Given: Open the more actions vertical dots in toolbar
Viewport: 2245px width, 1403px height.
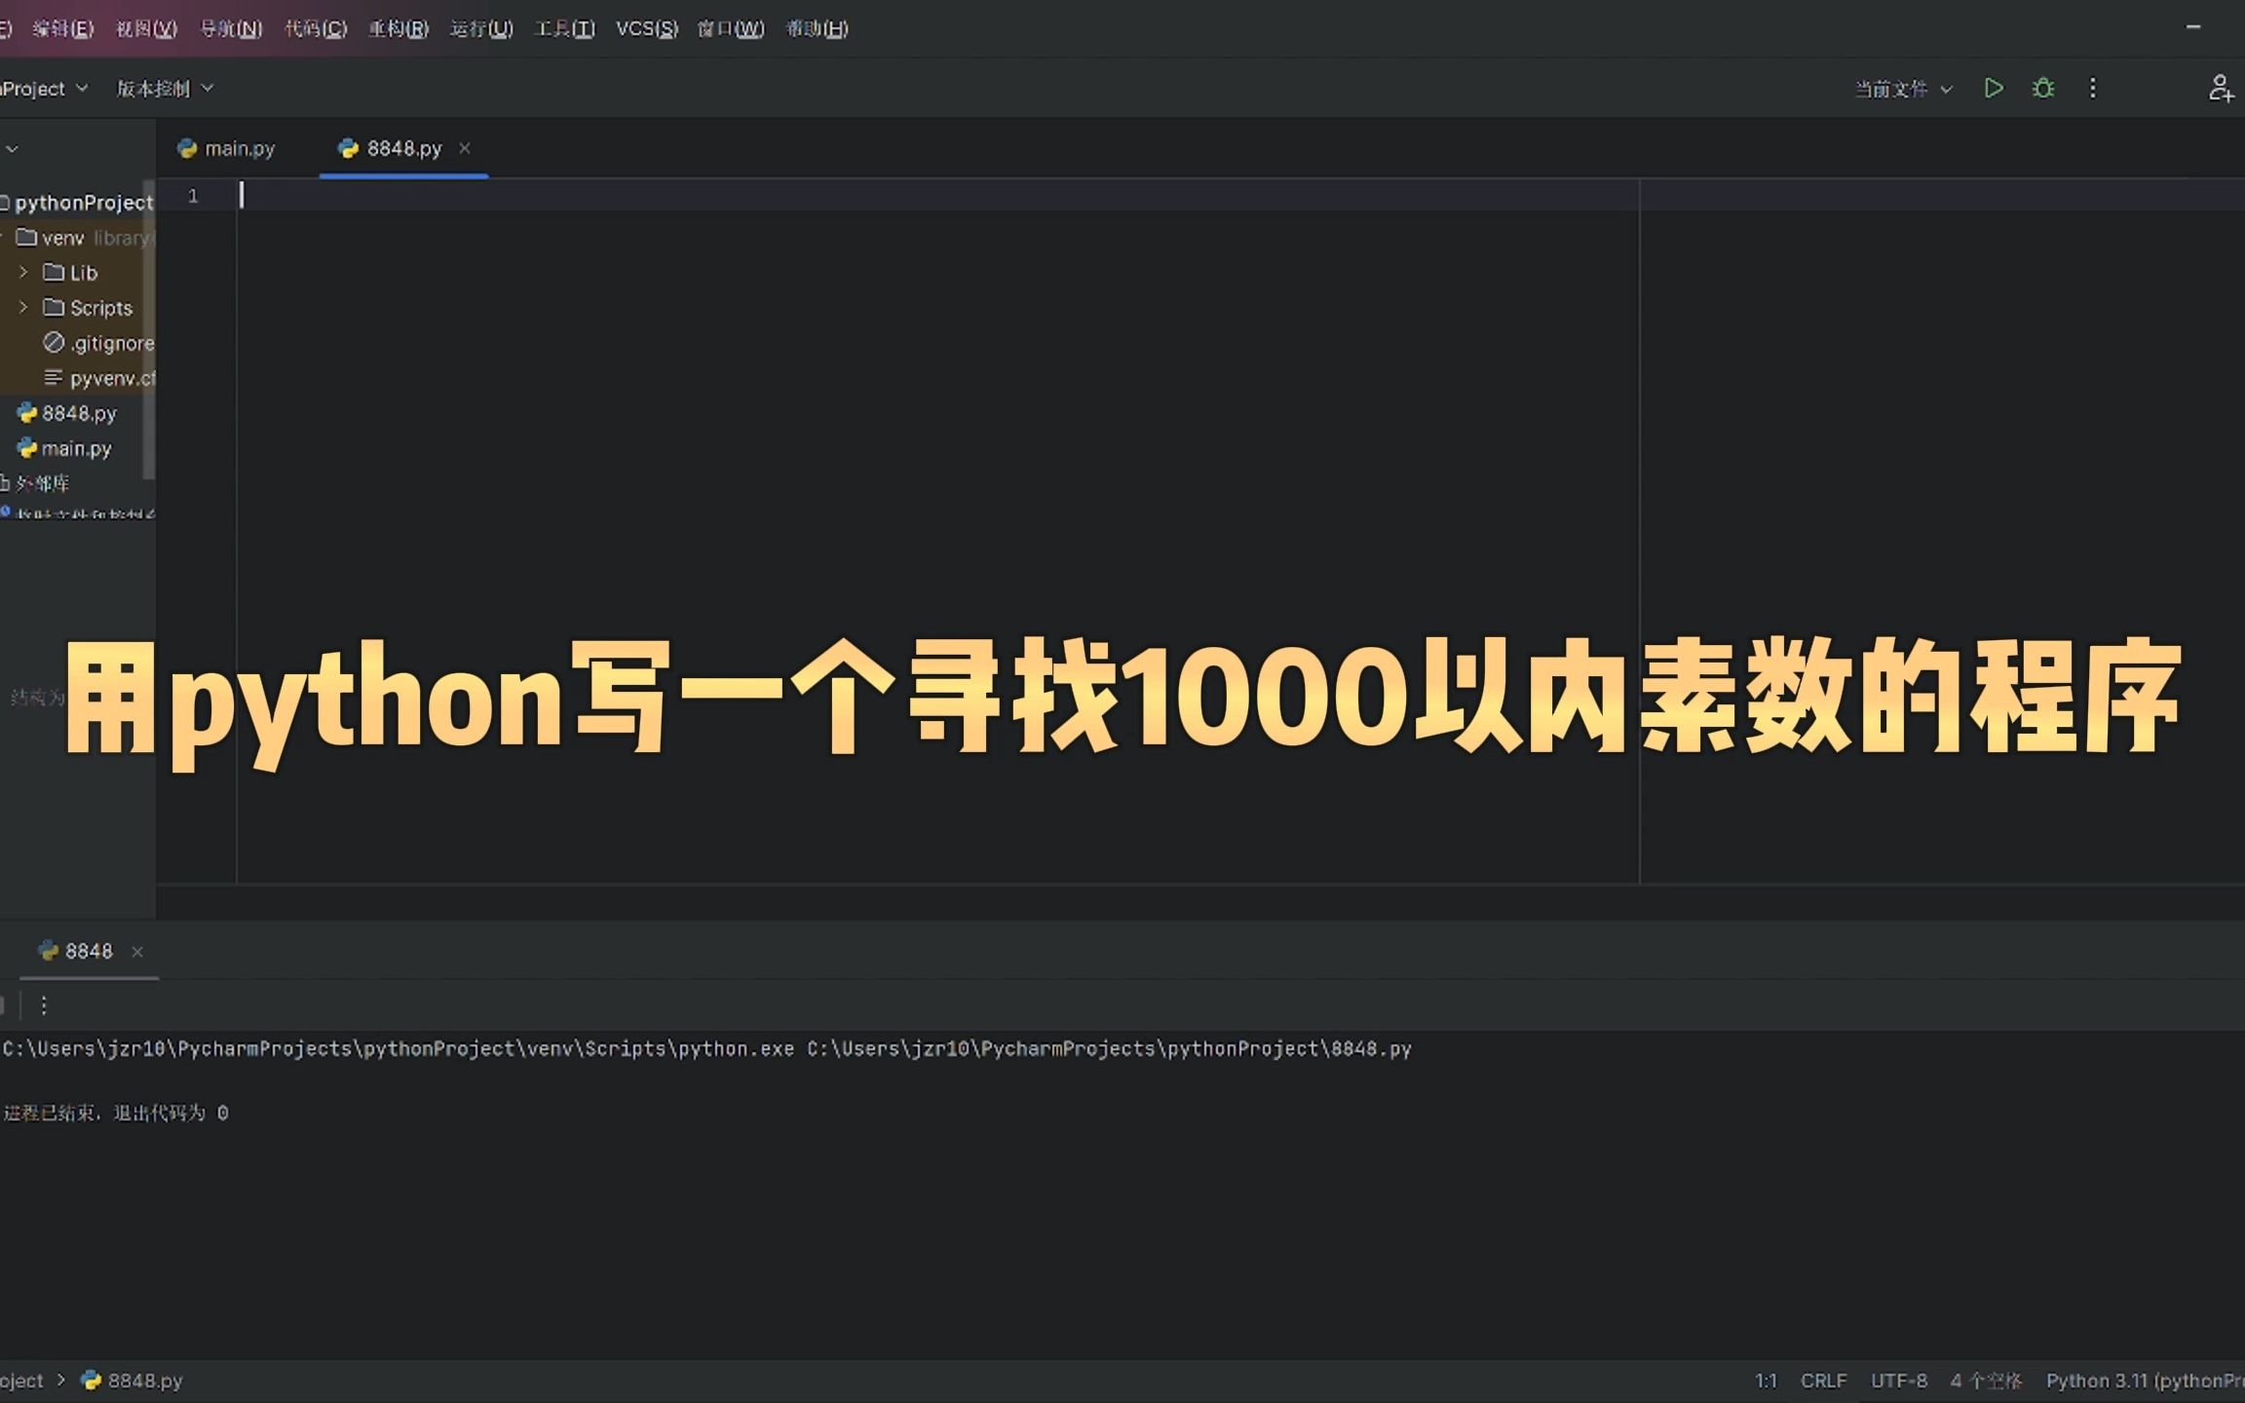Looking at the screenshot, I should click(x=2092, y=89).
